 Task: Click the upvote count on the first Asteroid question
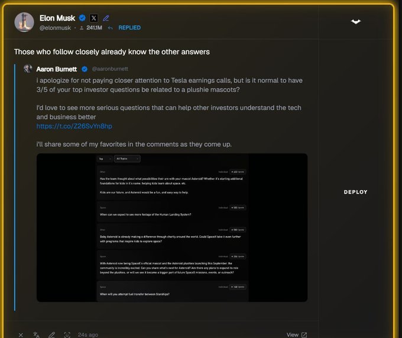tap(238, 172)
